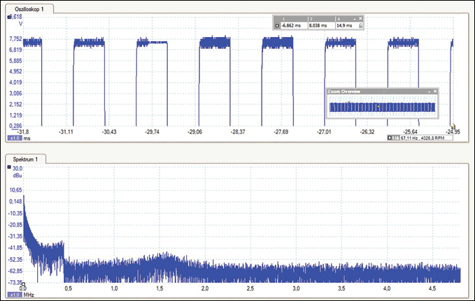Close the ruler measurement legend
This screenshot has width=475, height=301.
[360, 17]
